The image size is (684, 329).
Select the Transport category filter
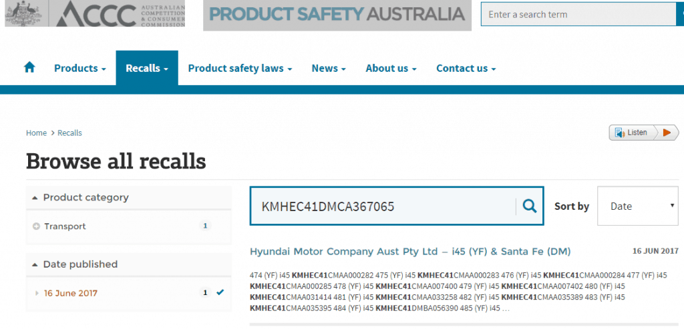[x=65, y=226]
